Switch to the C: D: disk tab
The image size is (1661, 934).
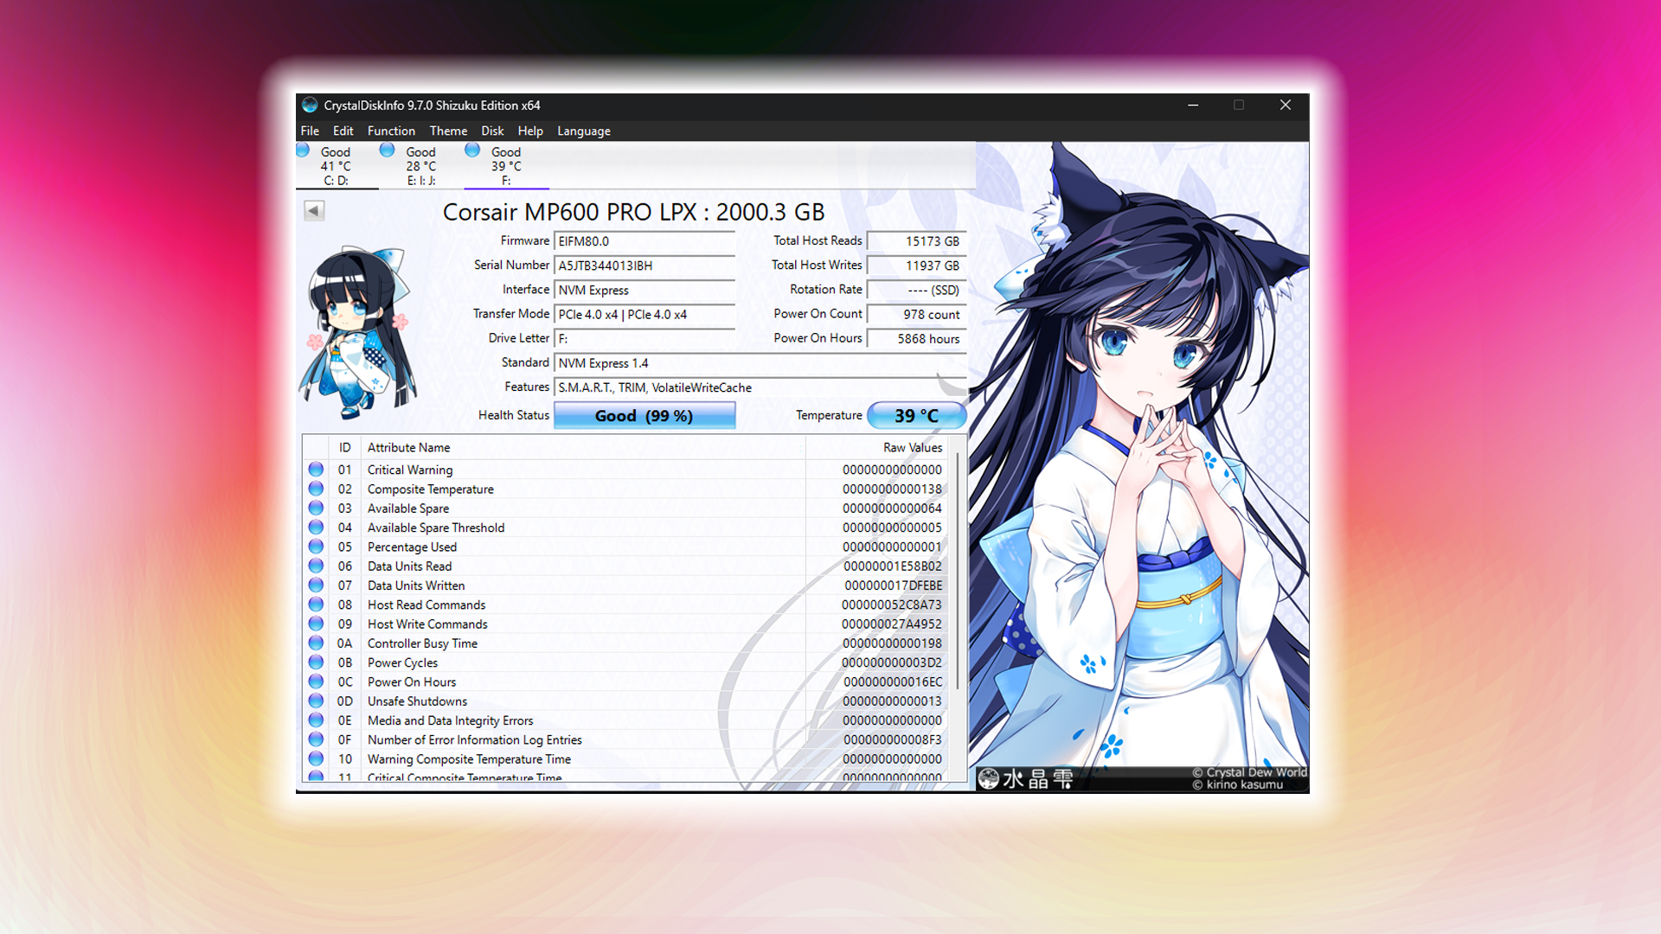point(337,165)
